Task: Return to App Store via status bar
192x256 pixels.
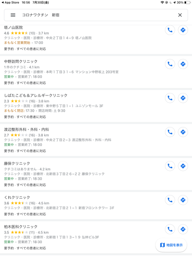Action: (x=10, y=2)
